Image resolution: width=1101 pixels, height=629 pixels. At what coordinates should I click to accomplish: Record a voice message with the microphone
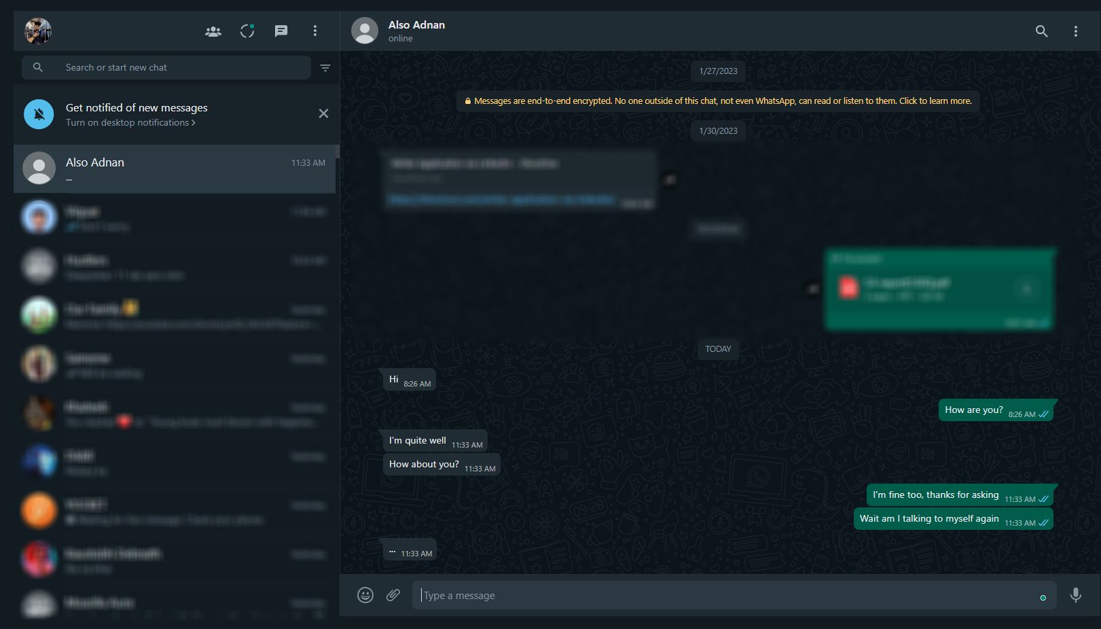point(1076,595)
